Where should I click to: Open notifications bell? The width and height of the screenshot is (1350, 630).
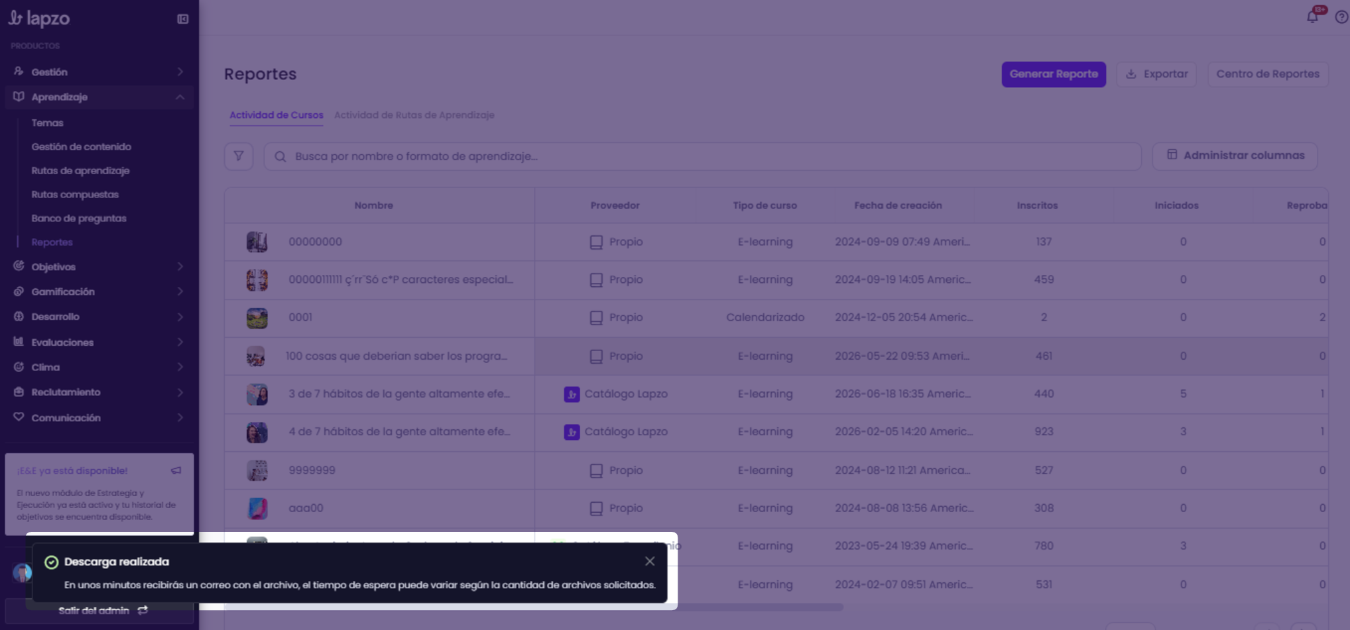point(1312,17)
